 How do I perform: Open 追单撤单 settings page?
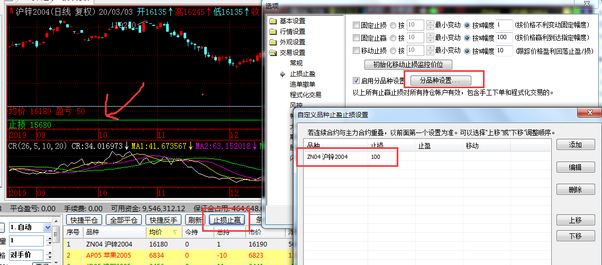click(x=302, y=84)
